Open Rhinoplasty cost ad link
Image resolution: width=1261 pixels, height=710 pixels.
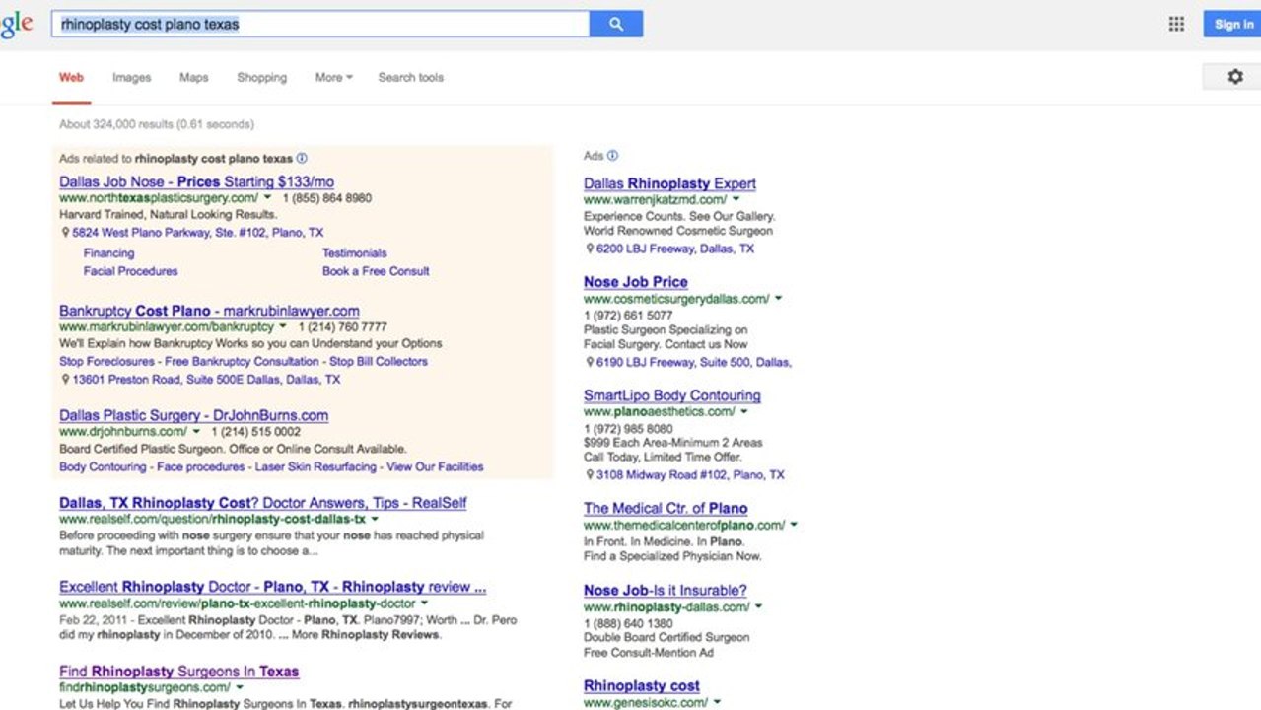[x=642, y=686]
